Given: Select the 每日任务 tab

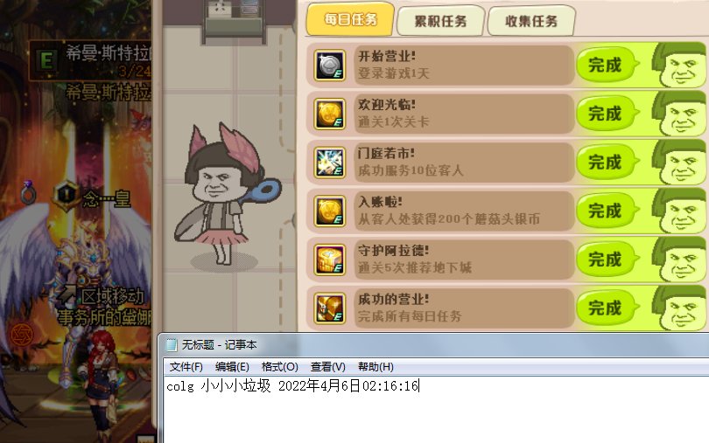Looking at the screenshot, I should [350, 19].
